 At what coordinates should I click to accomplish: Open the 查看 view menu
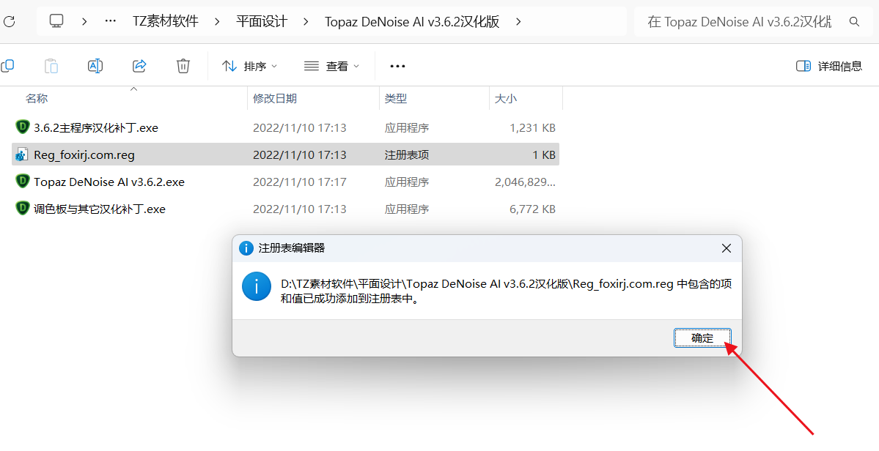[331, 66]
